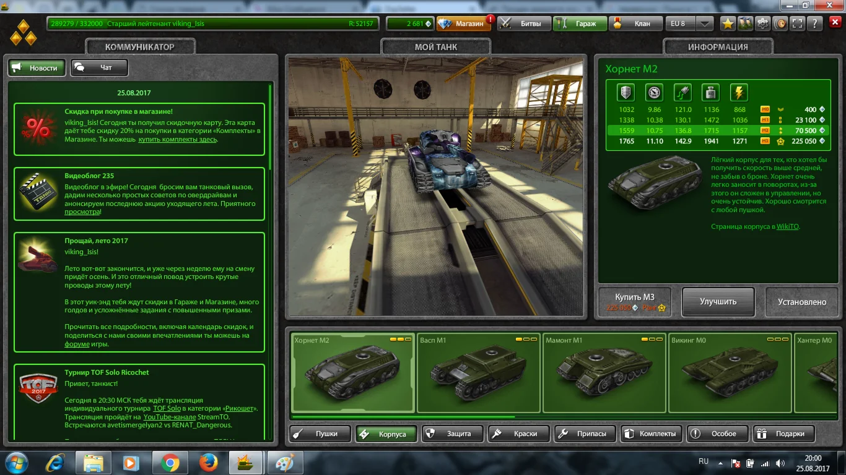This screenshot has height=475, width=846.
Task: Open the Защита protection category
Action: pyautogui.click(x=451, y=434)
